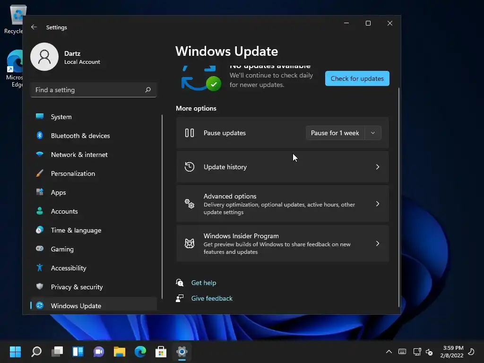This screenshot has width=484, height=363.
Task: Click the Gaming controller icon
Action: pos(40,249)
